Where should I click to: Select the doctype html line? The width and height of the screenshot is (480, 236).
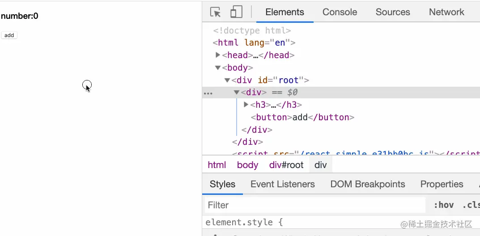pyautogui.click(x=252, y=30)
